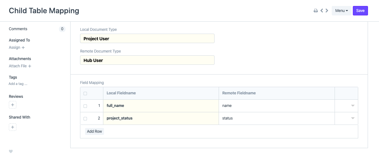The width and height of the screenshot is (379, 156).
Task: Open the Comments section in sidebar
Action: pyautogui.click(x=18, y=29)
